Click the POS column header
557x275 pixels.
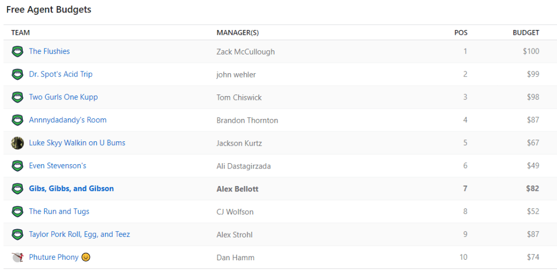click(x=461, y=33)
